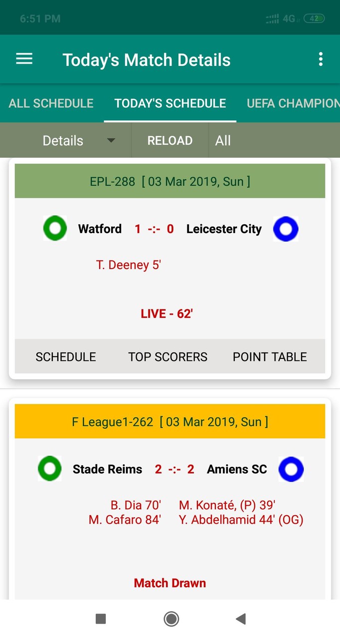Click the Watford team logo
The width and height of the screenshot is (340, 639).
55,228
